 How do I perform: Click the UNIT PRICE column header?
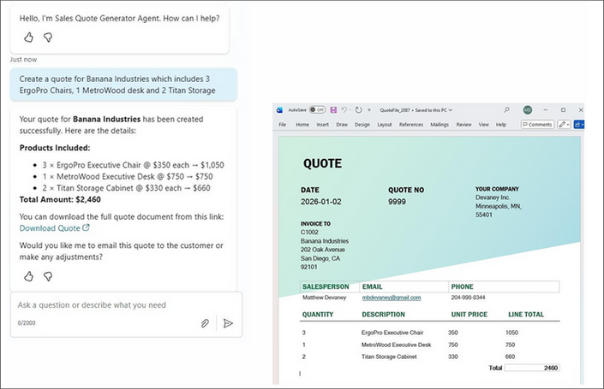[x=469, y=315]
